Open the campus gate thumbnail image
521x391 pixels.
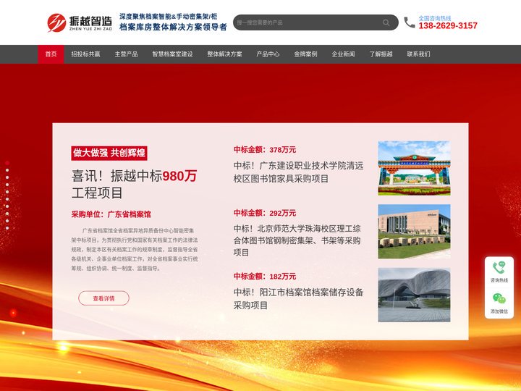point(414,168)
